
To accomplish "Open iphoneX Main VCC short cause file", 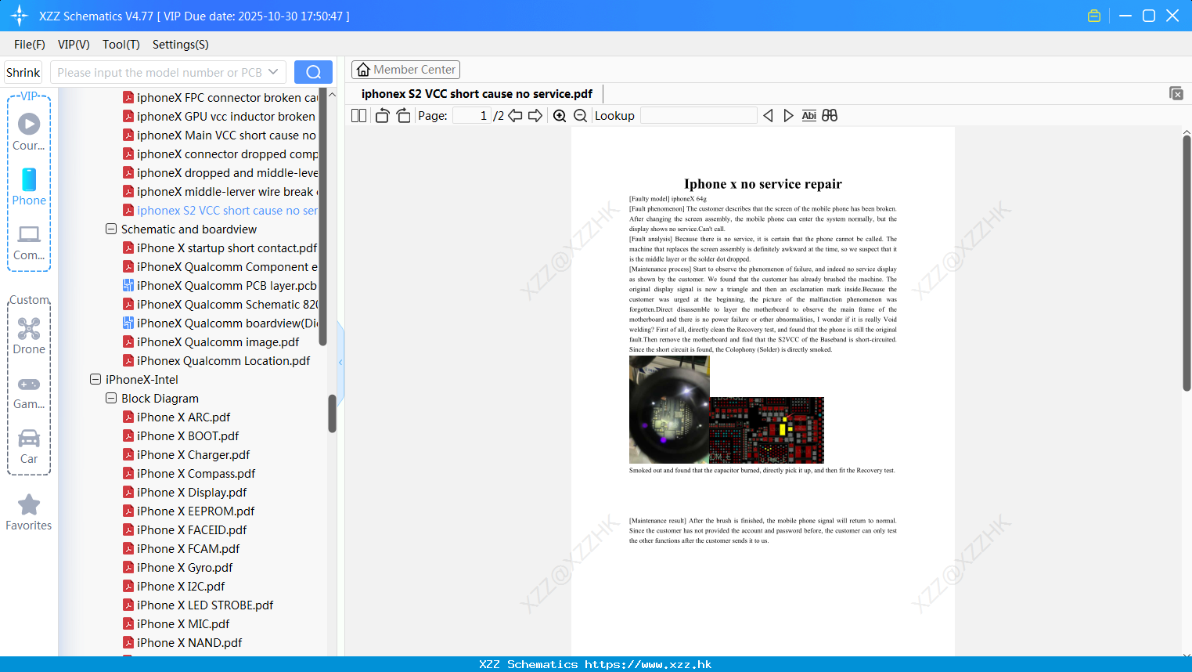I will point(220,135).
